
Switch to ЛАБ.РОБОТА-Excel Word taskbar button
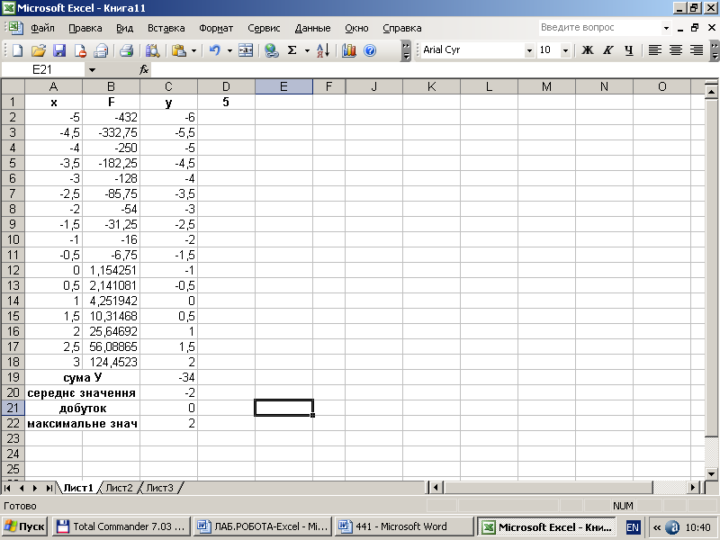click(x=263, y=526)
